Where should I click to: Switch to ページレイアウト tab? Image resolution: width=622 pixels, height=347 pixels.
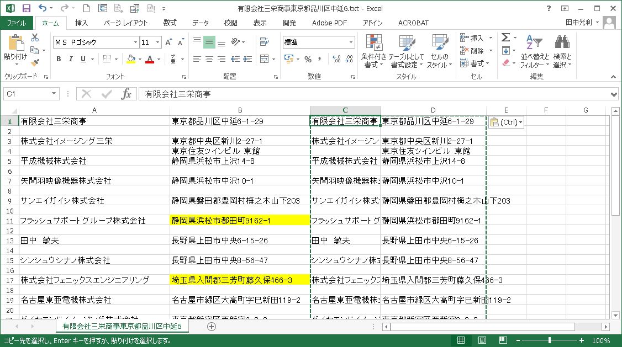click(126, 23)
